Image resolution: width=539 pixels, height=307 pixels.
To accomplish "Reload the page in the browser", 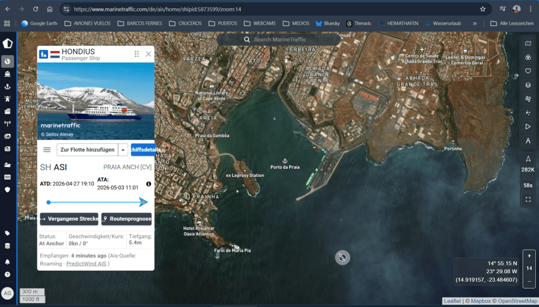I will (35, 9).
